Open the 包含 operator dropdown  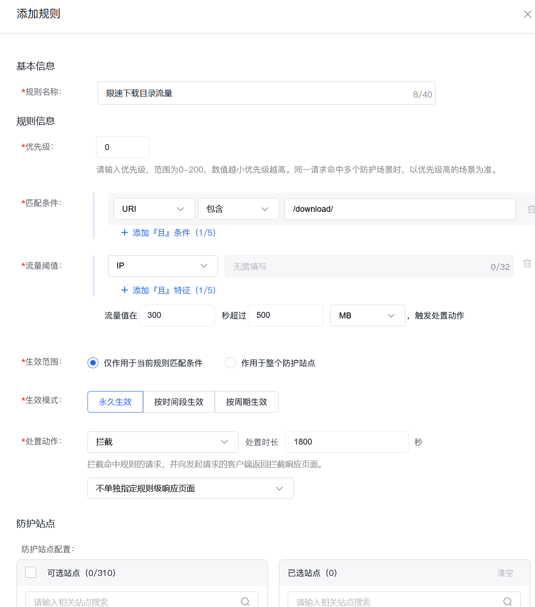(x=238, y=209)
